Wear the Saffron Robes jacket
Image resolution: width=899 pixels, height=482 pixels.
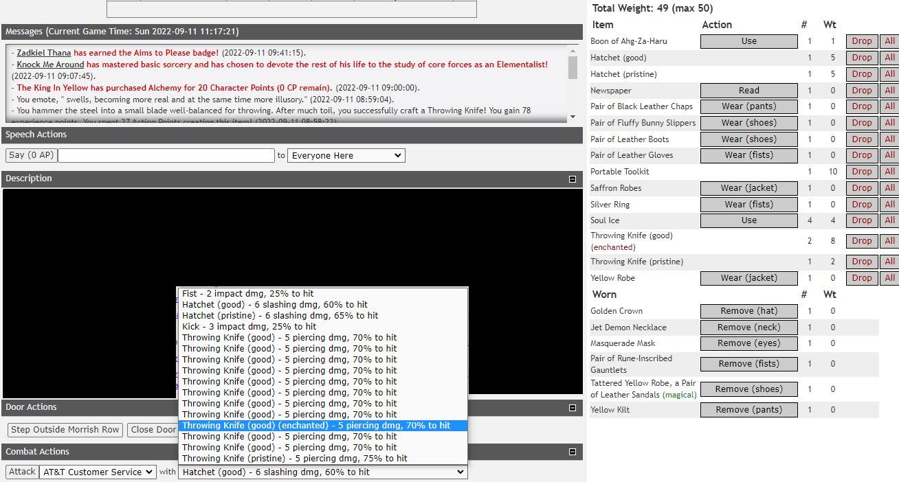(x=749, y=188)
